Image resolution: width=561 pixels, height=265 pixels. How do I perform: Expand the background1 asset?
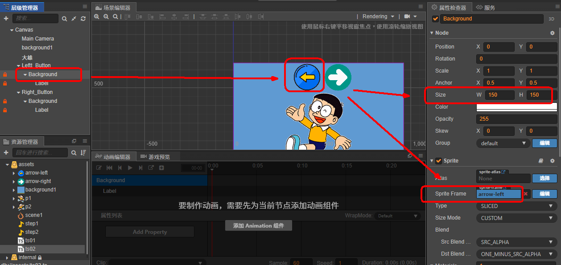[x=14, y=190]
